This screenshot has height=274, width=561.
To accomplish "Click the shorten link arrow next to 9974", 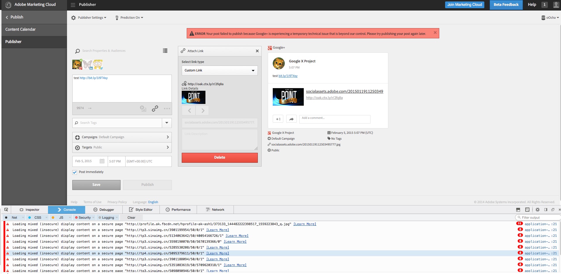I will [x=90, y=108].
